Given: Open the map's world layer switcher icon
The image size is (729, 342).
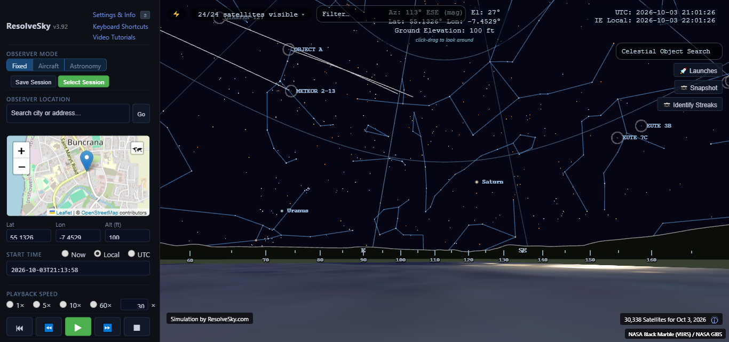Looking at the screenshot, I should coord(137,149).
